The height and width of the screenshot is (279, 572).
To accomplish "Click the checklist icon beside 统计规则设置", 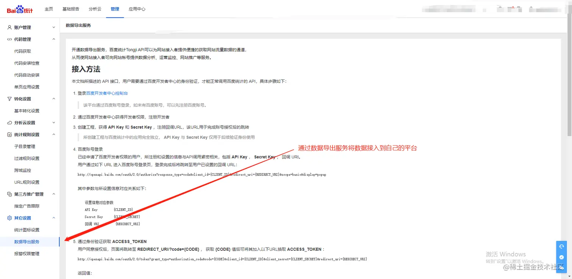I will point(10,135).
